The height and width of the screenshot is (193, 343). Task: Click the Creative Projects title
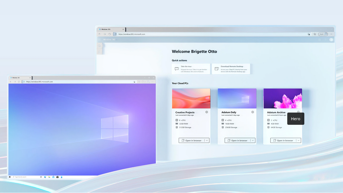185,113
